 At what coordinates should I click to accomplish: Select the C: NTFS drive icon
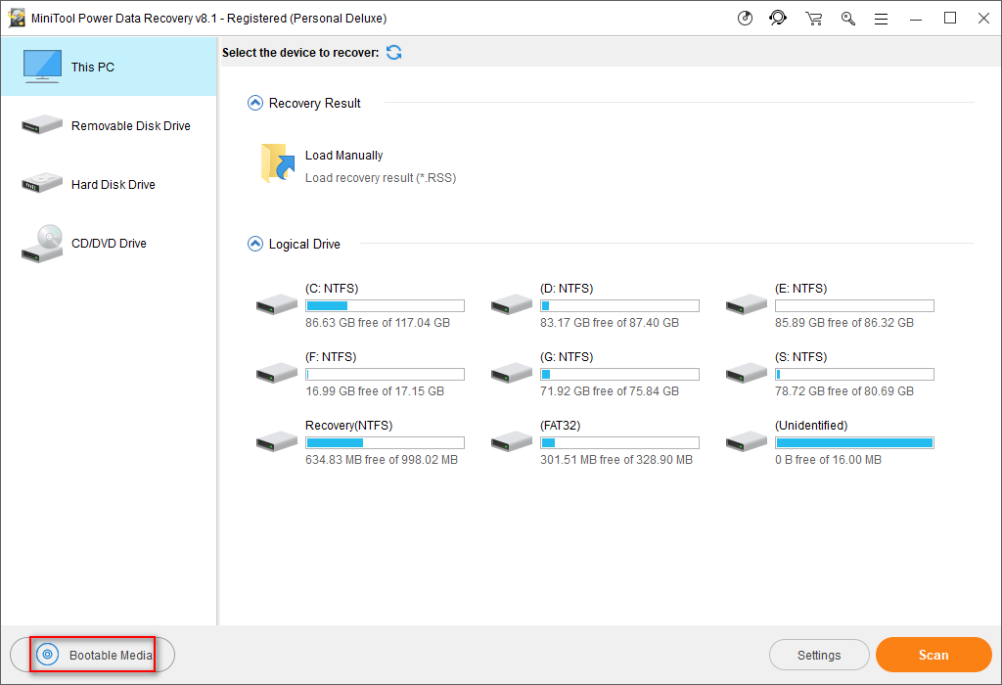277,304
